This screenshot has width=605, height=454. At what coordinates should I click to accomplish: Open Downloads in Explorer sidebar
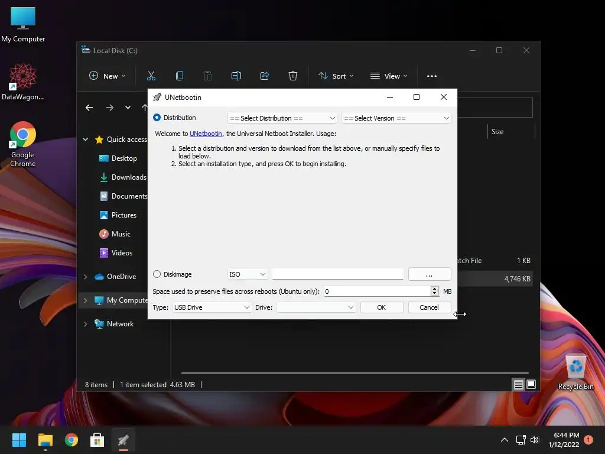coord(123,177)
